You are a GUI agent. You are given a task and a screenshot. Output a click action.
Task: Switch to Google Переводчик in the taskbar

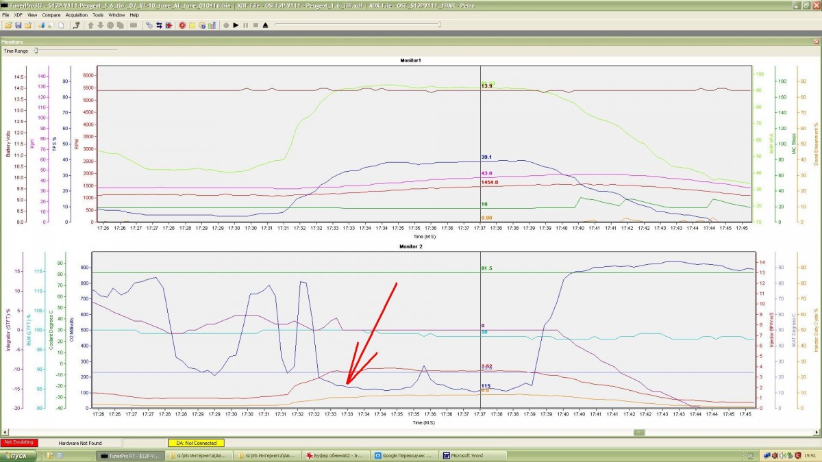406,455
